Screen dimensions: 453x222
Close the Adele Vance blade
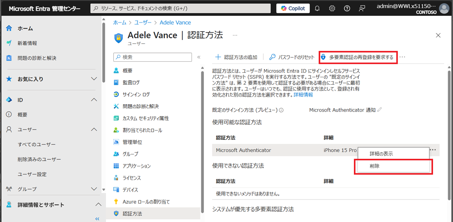tap(438, 35)
